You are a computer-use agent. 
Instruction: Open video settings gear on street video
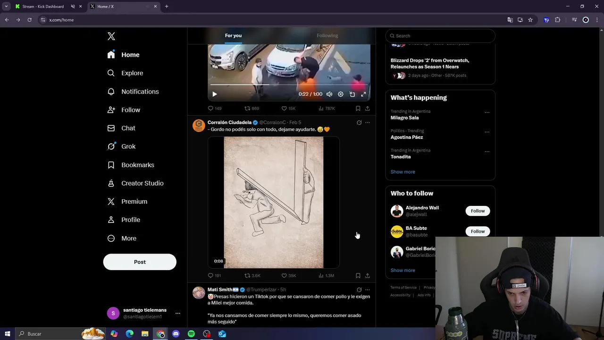(341, 94)
